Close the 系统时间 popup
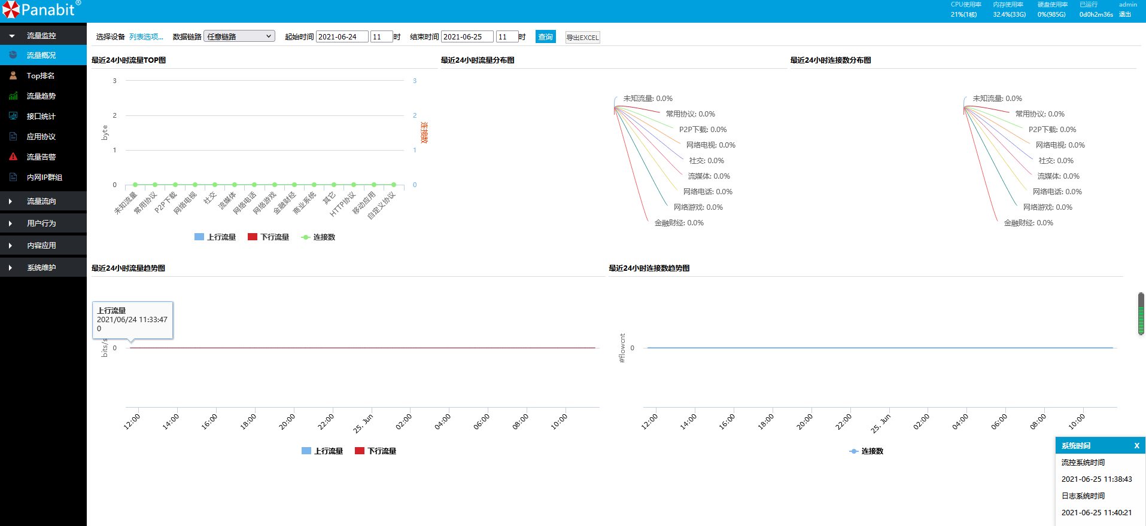Screen dimensions: 1146x526 pos(1136,446)
